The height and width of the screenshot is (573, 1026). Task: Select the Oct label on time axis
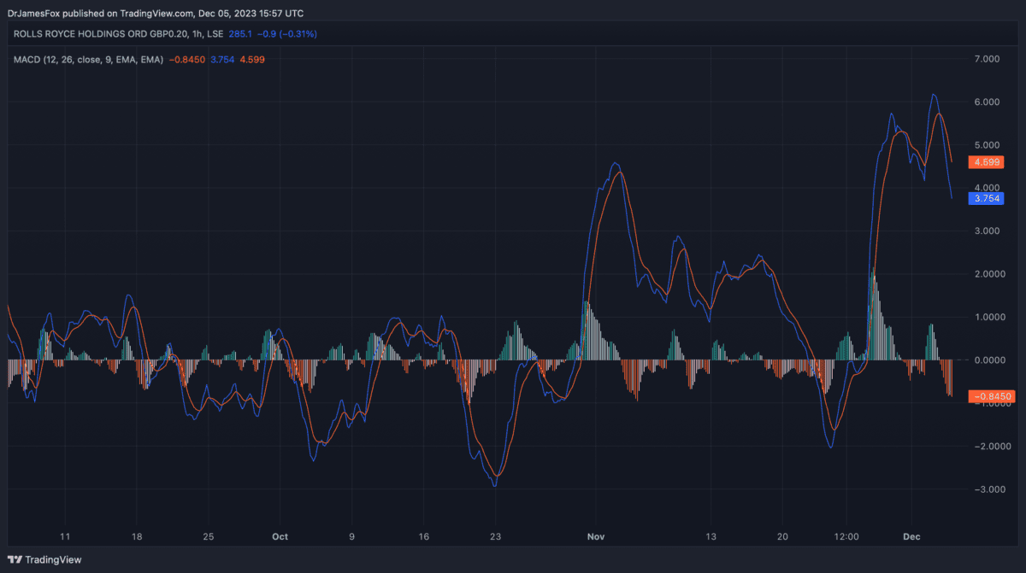280,537
